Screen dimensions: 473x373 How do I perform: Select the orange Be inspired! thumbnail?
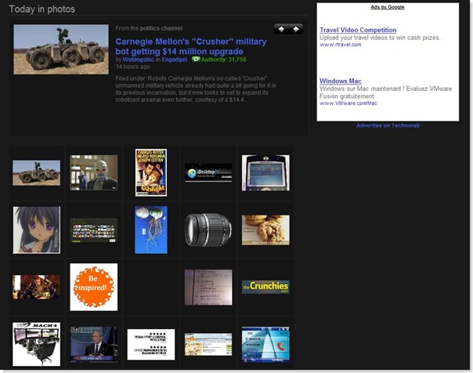(x=94, y=287)
